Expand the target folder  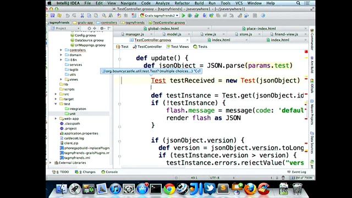(x=56, y=99)
